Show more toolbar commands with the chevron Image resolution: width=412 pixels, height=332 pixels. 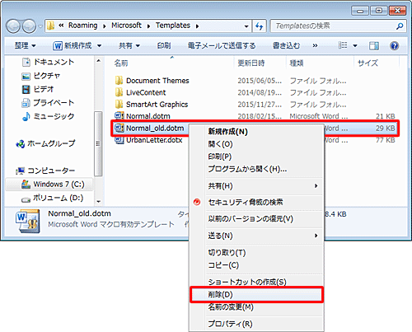click(x=315, y=45)
